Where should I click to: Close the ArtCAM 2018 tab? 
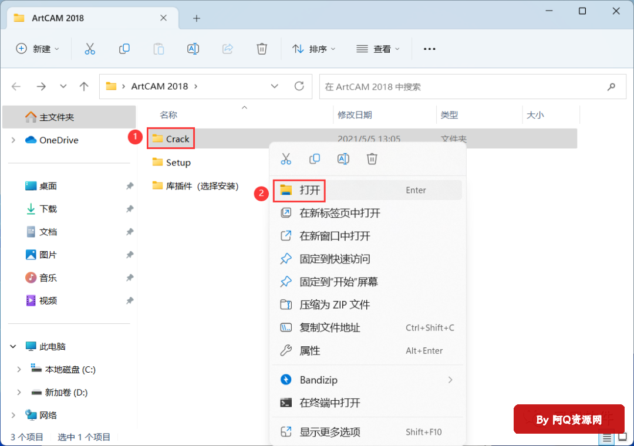coord(163,18)
